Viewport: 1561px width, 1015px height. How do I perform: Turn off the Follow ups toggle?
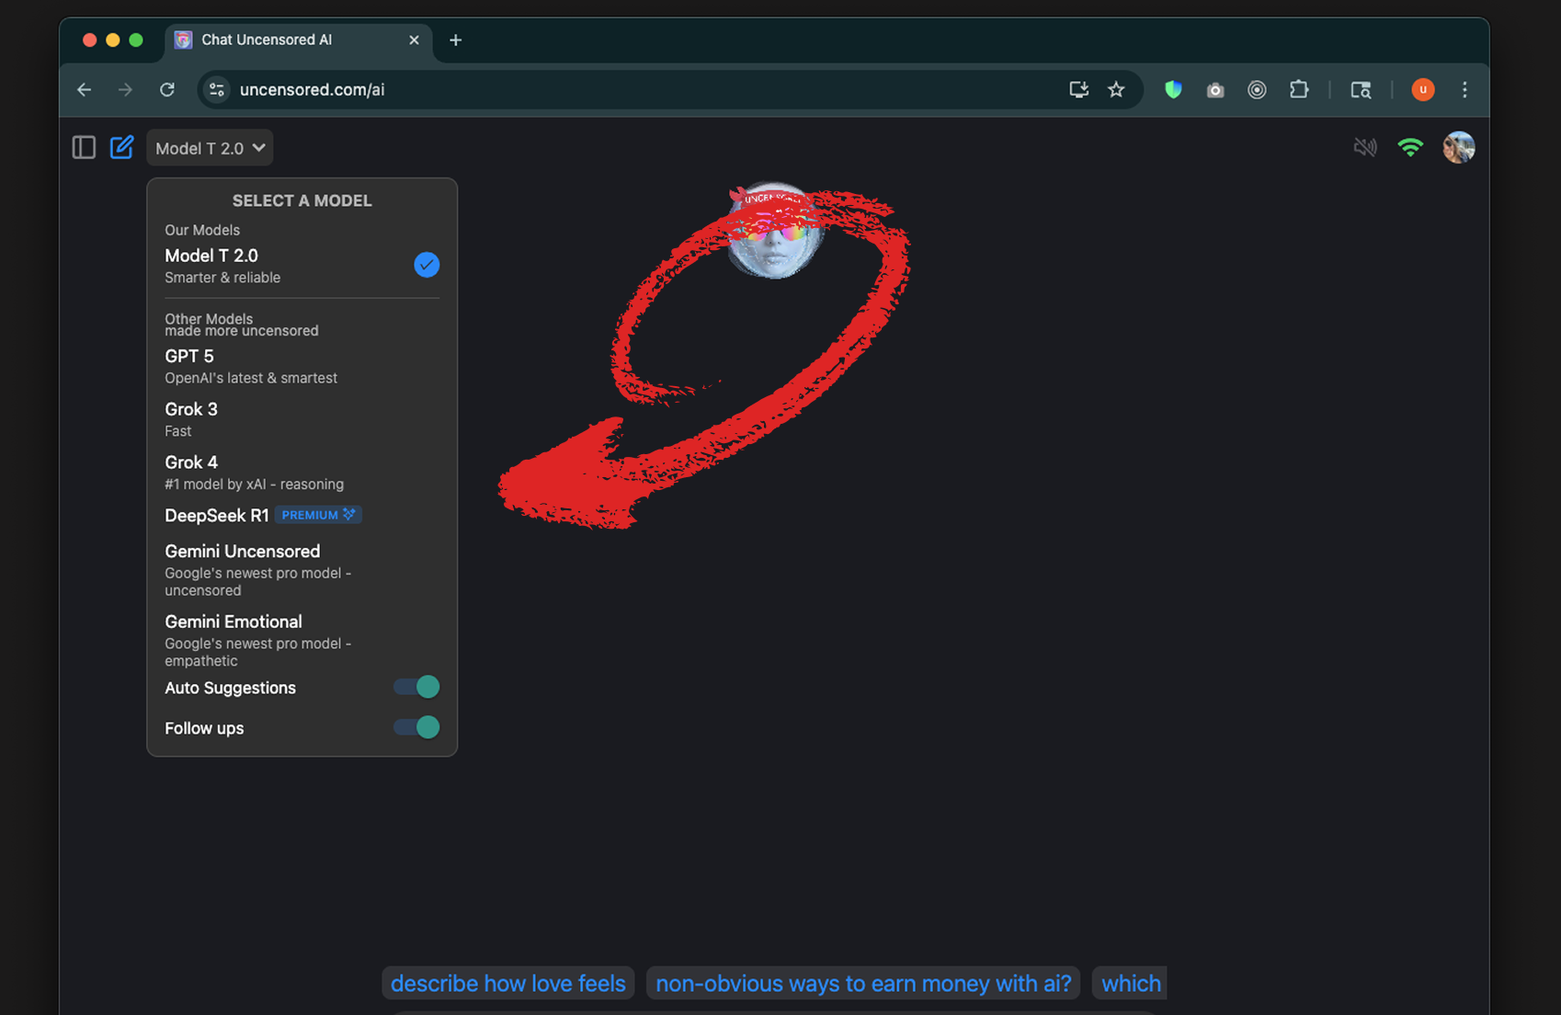point(416,727)
